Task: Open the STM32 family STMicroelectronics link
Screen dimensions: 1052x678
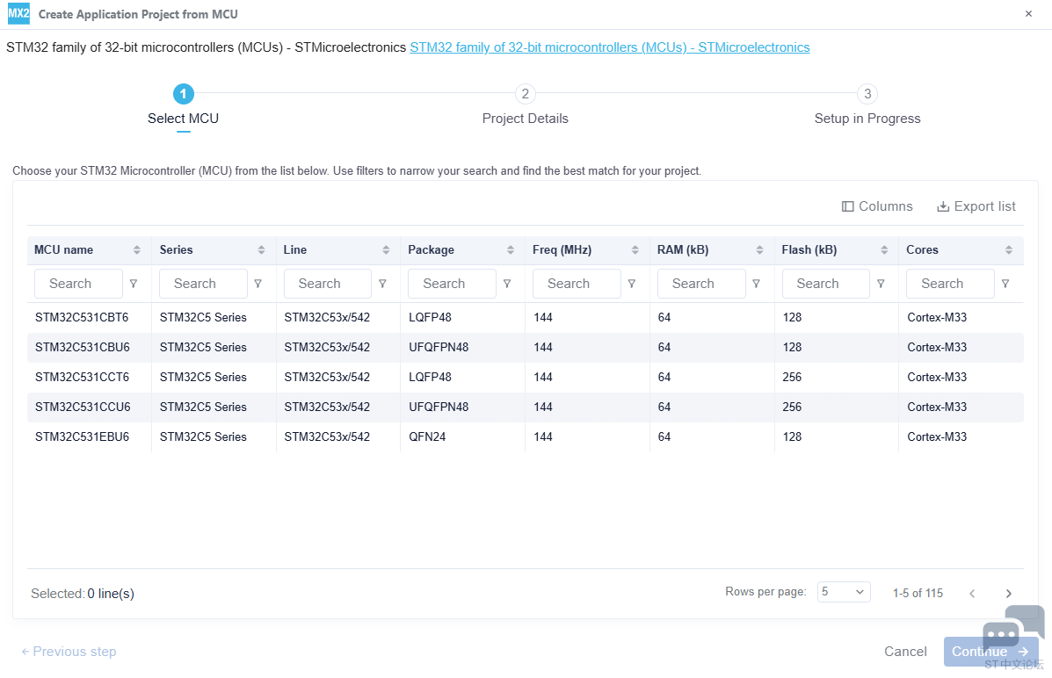Action: (x=609, y=47)
